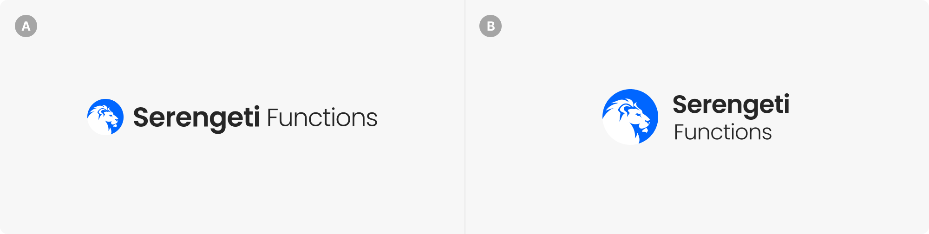Select the blue lion emblem in layout A
The width and height of the screenshot is (929, 234).
pos(105,117)
